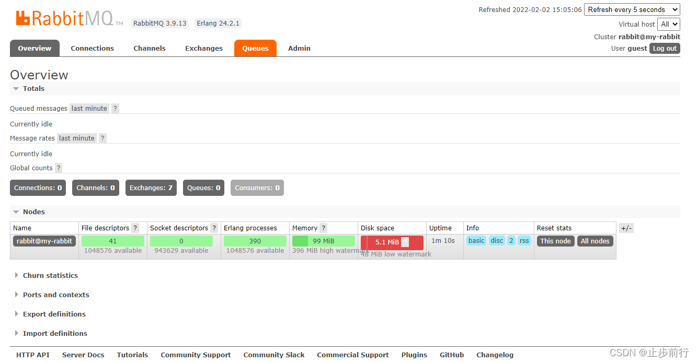This screenshot has width=697, height=363.
Task: Open the Community Slack link
Action: tap(274, 355)
